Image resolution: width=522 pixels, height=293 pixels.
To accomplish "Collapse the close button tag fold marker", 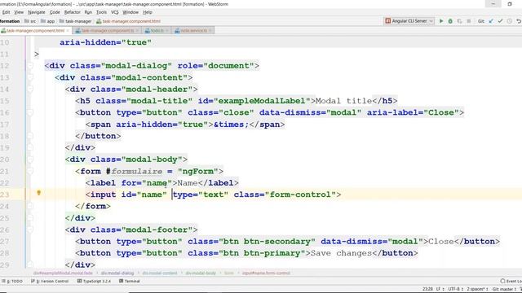I will pos(30,112).
